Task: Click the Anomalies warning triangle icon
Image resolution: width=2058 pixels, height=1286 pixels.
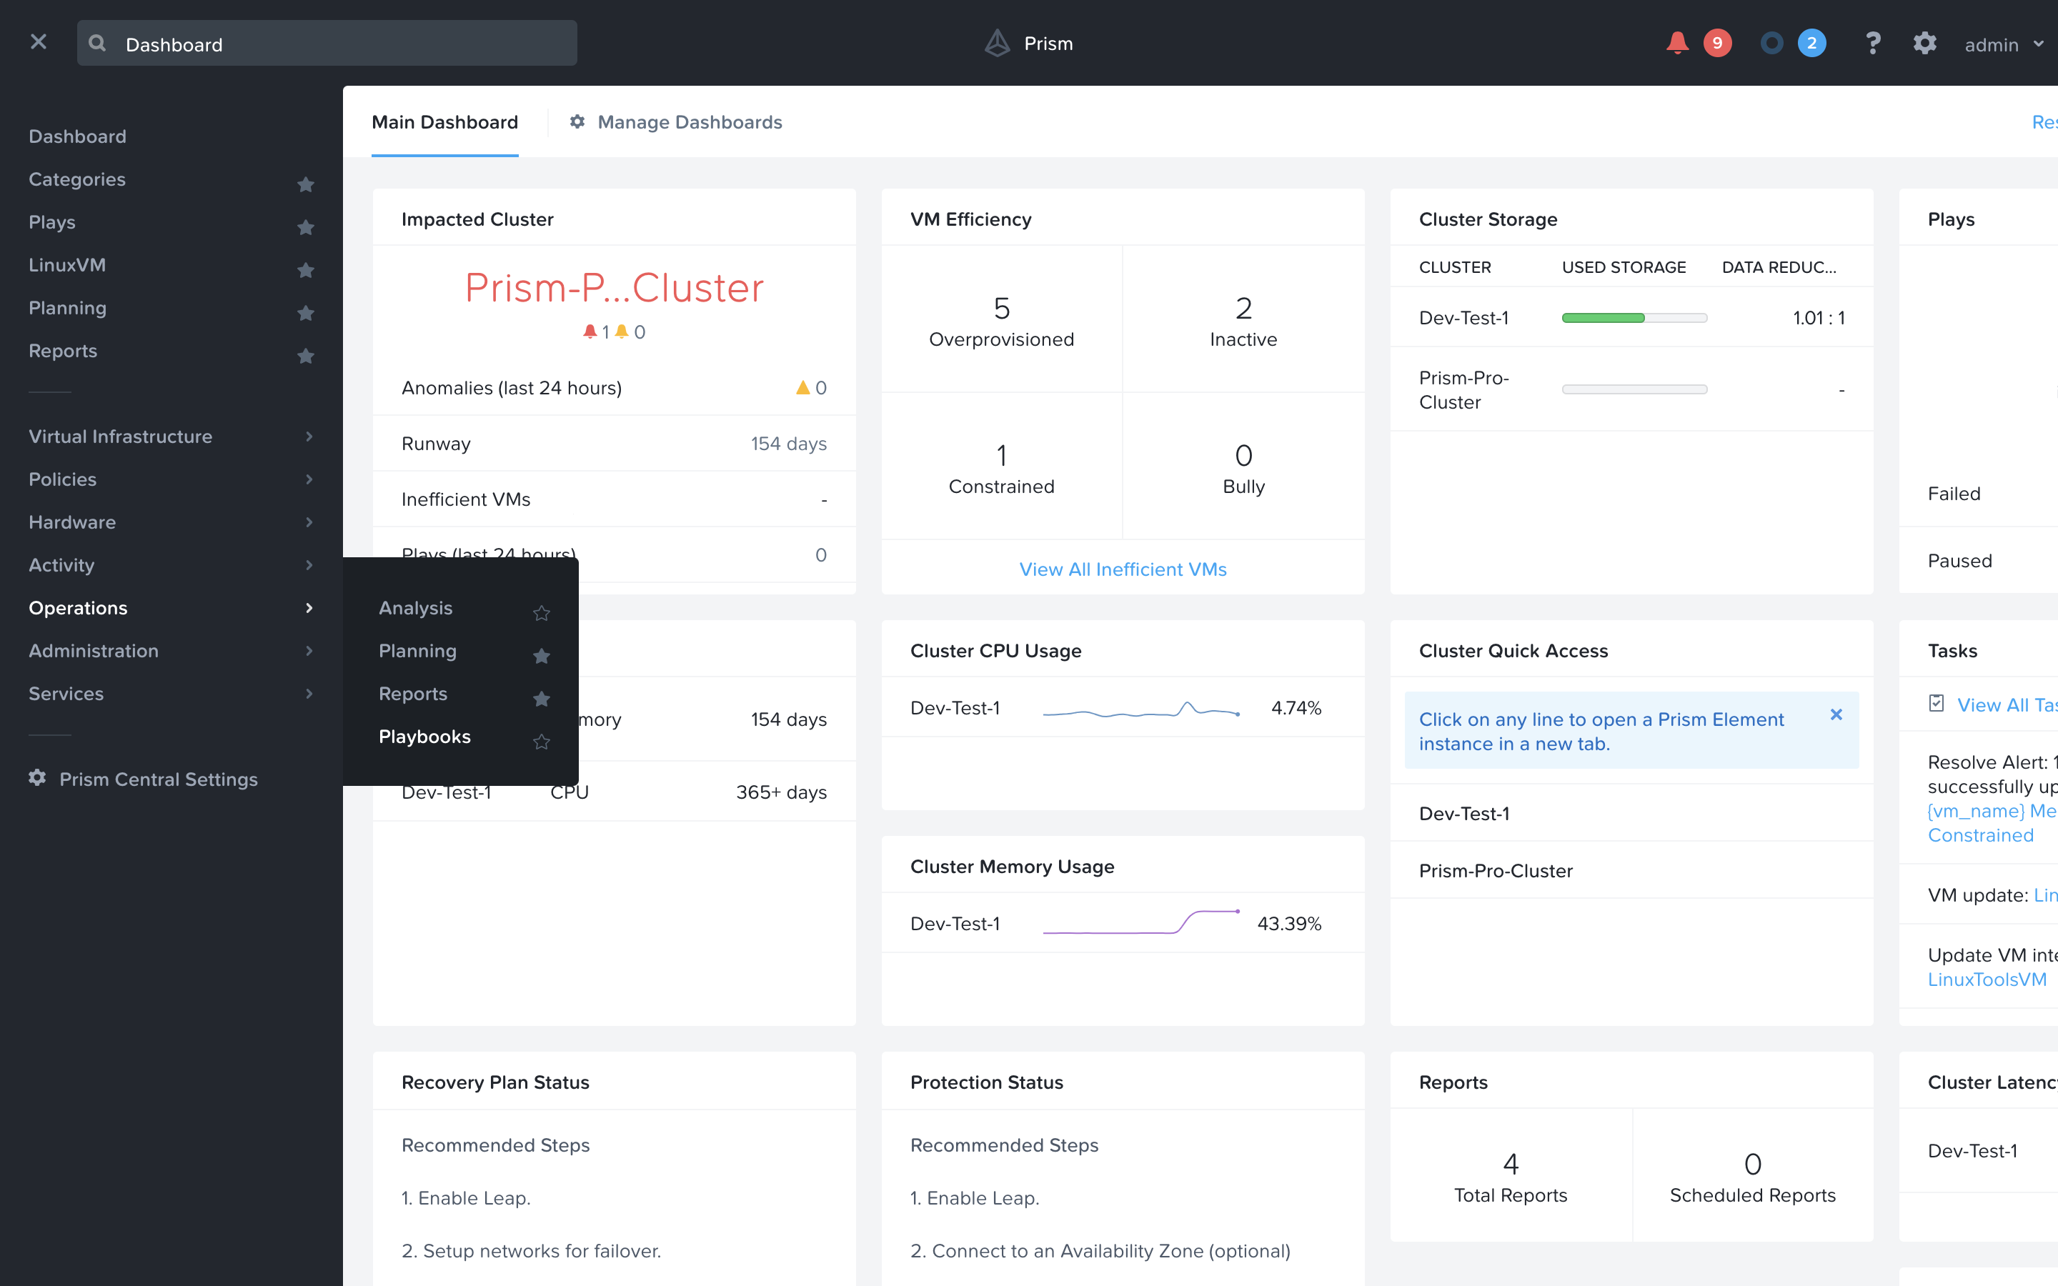Action: point(802,388)
